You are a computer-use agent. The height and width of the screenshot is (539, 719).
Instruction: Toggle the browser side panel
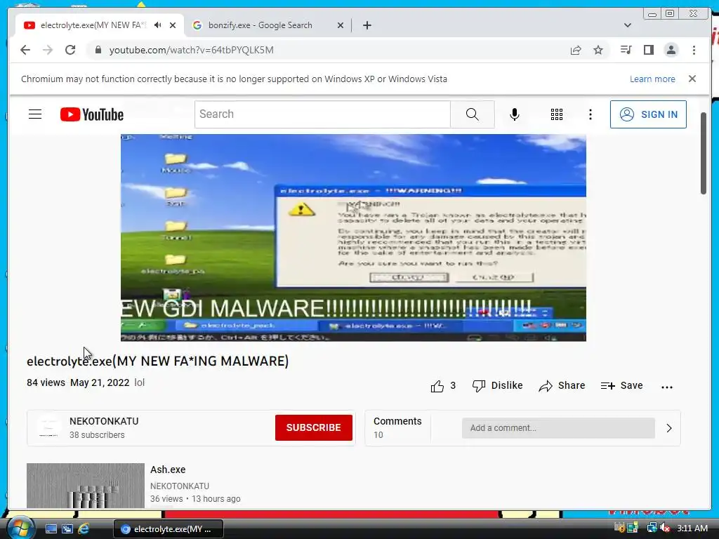[648, 50]
